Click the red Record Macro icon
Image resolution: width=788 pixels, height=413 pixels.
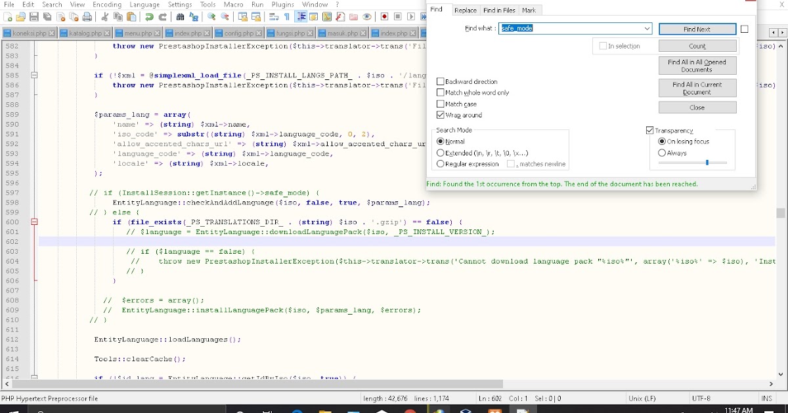384,16
